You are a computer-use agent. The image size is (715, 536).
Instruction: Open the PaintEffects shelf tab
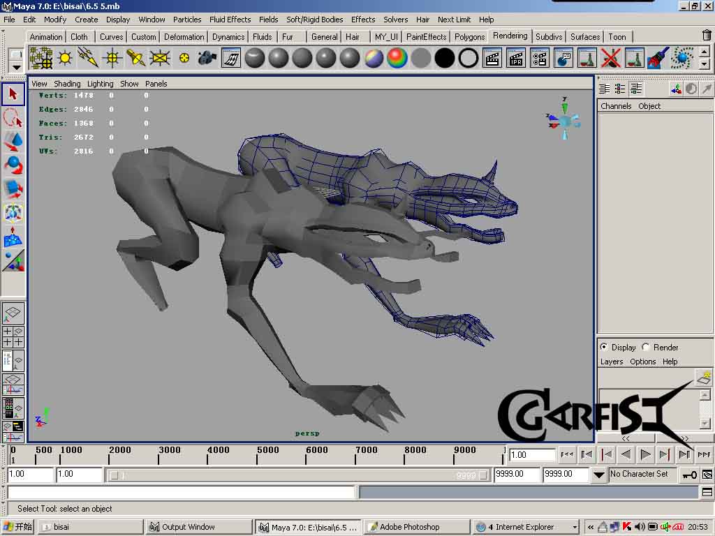tap(426, 36)
